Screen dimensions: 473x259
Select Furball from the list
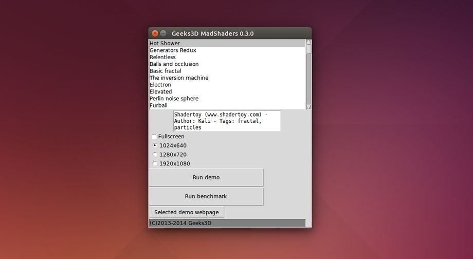pyautogui.click(x=158, y=105)
